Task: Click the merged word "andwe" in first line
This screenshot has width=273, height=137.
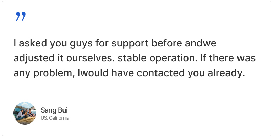Action: pyautogui.click(x=201, y=43)
